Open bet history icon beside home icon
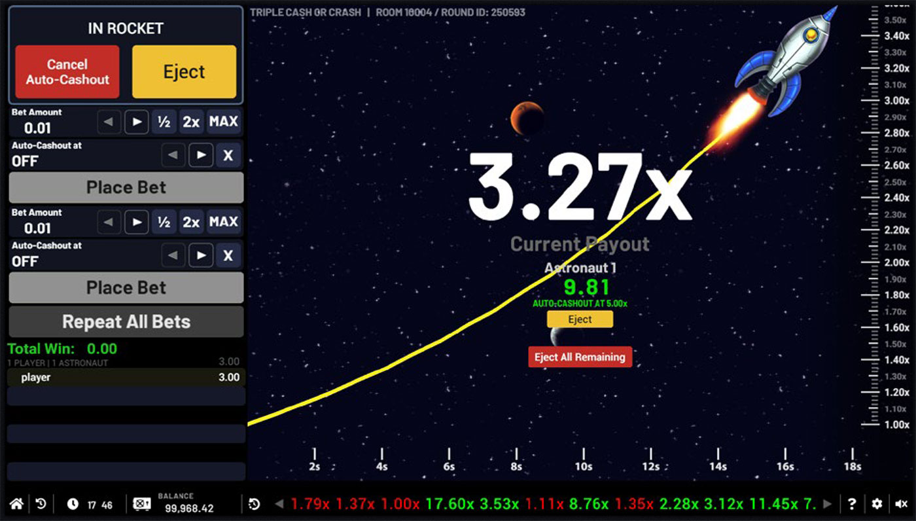Screen dimensions: 916x521 pos(41,504)
